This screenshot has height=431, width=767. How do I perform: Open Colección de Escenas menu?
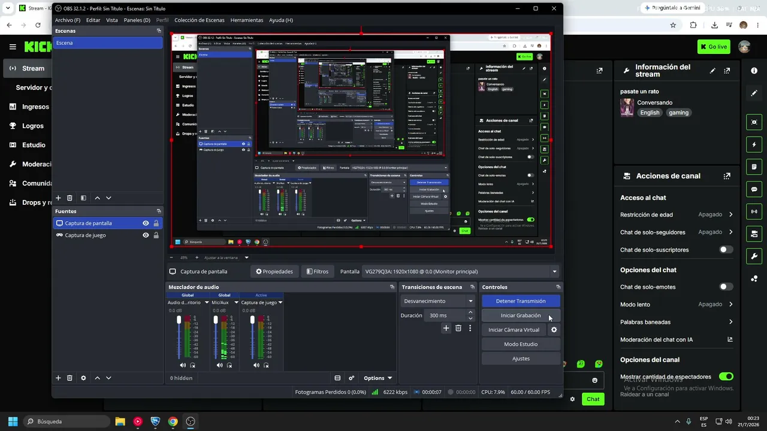[200, 20]
